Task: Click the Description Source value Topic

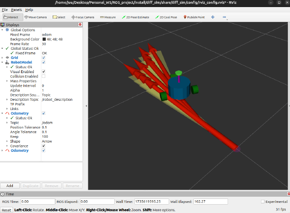Action: pyautogui.click(x=46, y=95)
